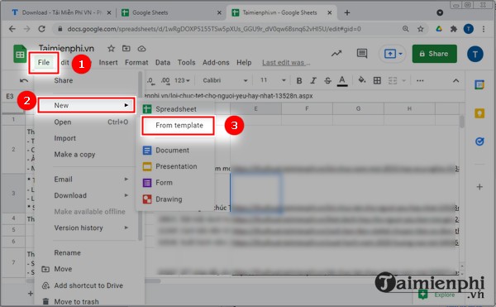Image resolution: width=496 pixels, height=307 pixels.
Task: Click the present-to-meeting icon
Action: click(389, 54)
